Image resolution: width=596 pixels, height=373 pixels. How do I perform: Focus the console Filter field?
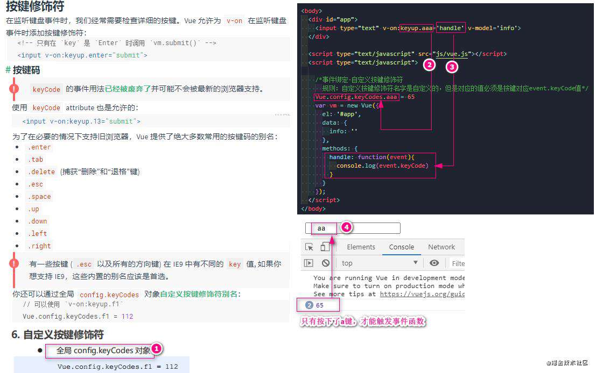tap(458, 263)
